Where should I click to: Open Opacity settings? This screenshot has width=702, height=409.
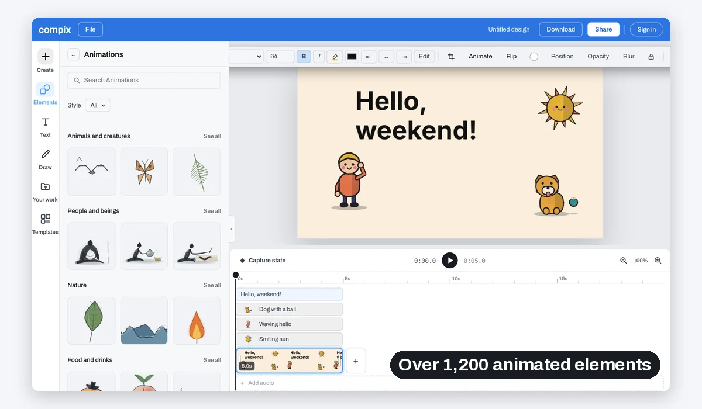pos(598,57)
